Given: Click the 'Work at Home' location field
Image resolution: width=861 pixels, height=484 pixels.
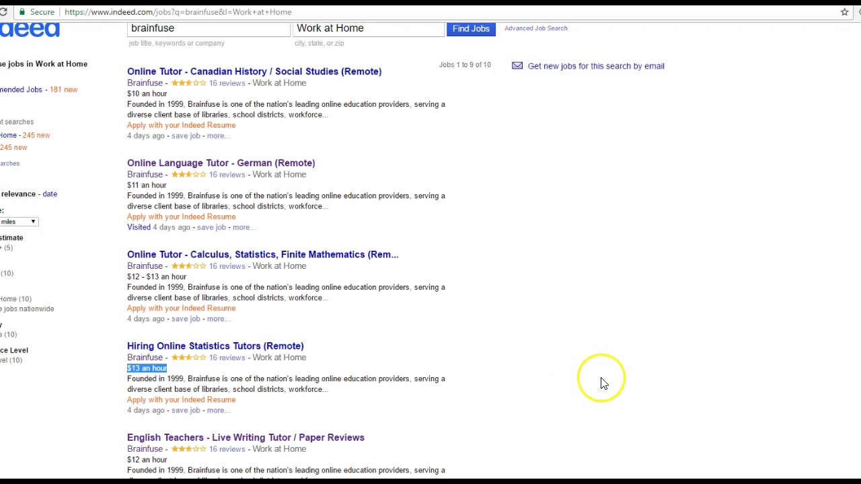Looking at the screenshot, I should (x=369, y=28).
